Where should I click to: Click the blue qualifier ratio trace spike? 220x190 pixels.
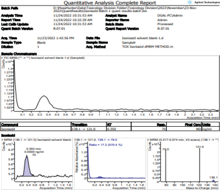coord(88,162)
